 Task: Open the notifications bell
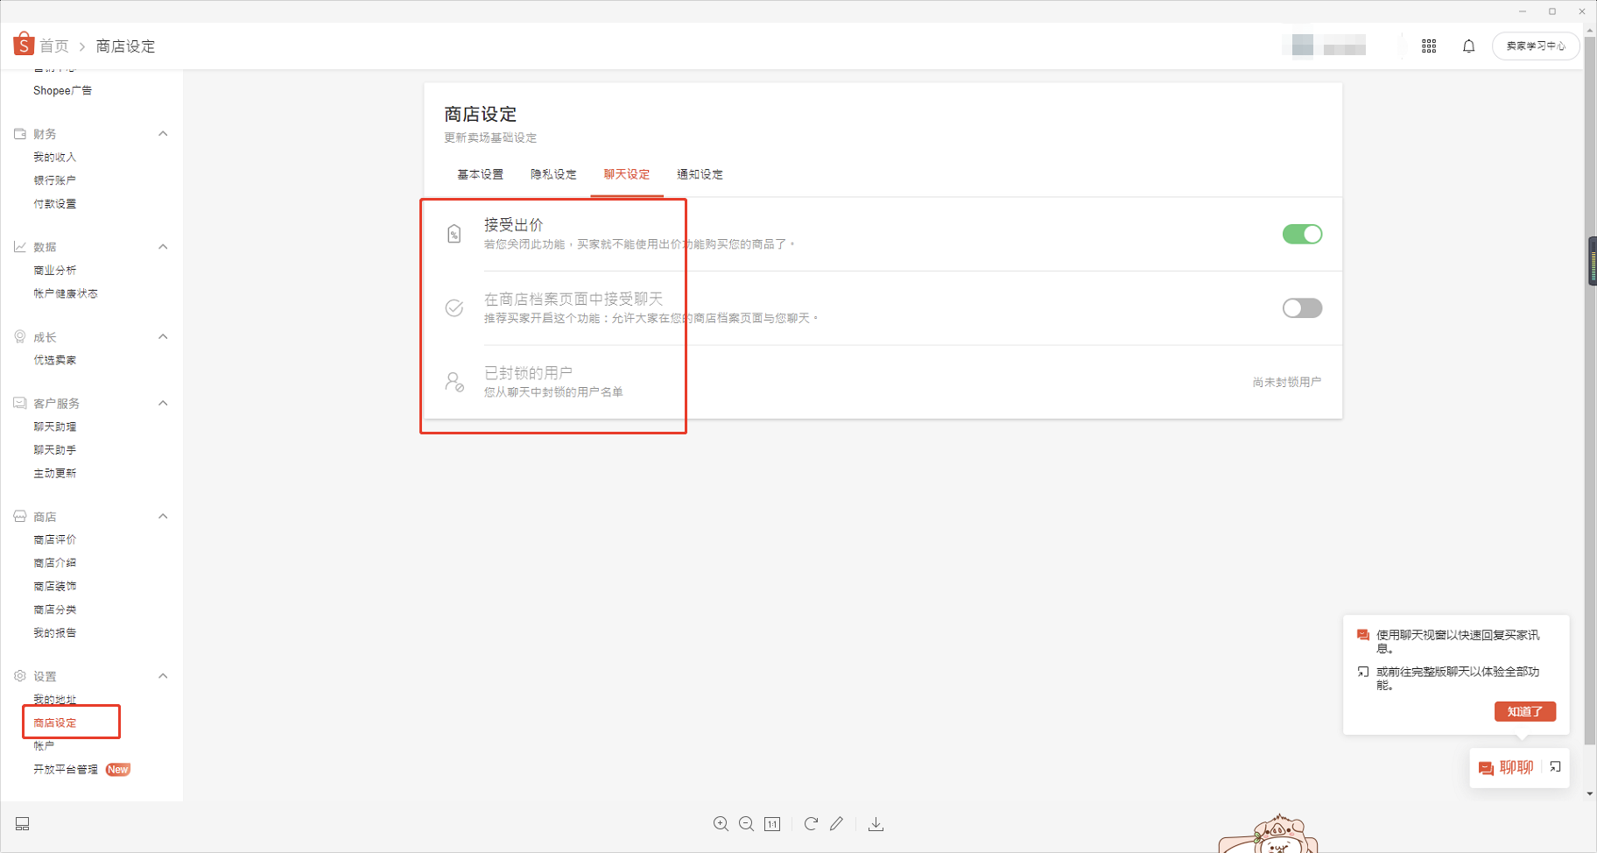(1468, 46)
